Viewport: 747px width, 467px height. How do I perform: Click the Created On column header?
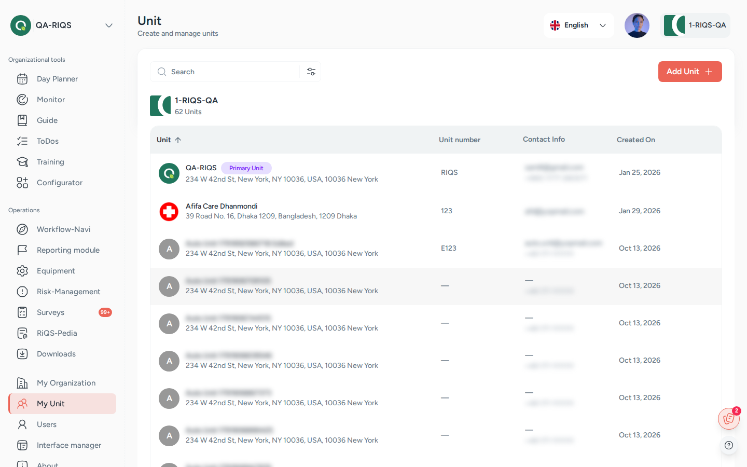tap(636, 140)
